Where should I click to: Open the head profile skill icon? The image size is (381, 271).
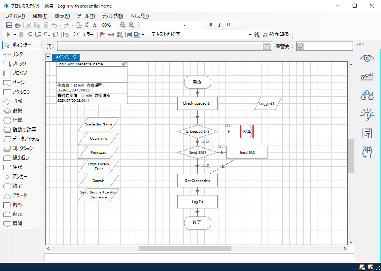point(367,152)
